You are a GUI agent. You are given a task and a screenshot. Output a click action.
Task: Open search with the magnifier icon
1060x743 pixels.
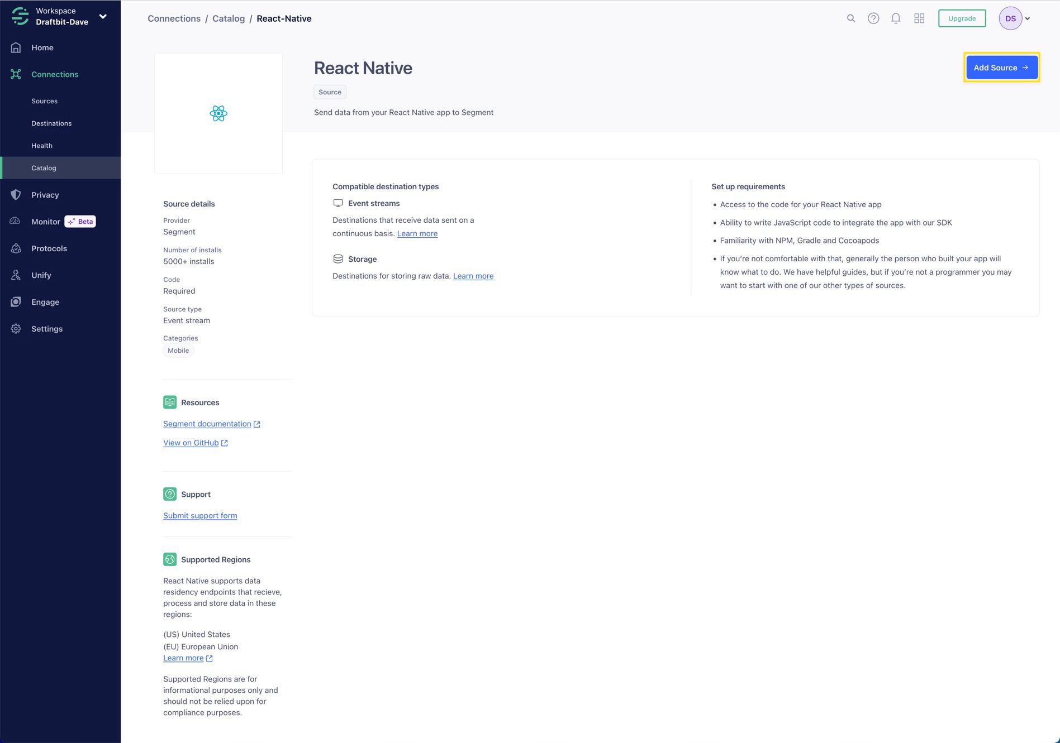851,18
